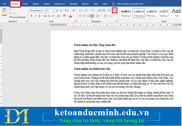Screen dimensions: 182x126
Task: Switch to the Layout tab
Action: click(47, 4)
